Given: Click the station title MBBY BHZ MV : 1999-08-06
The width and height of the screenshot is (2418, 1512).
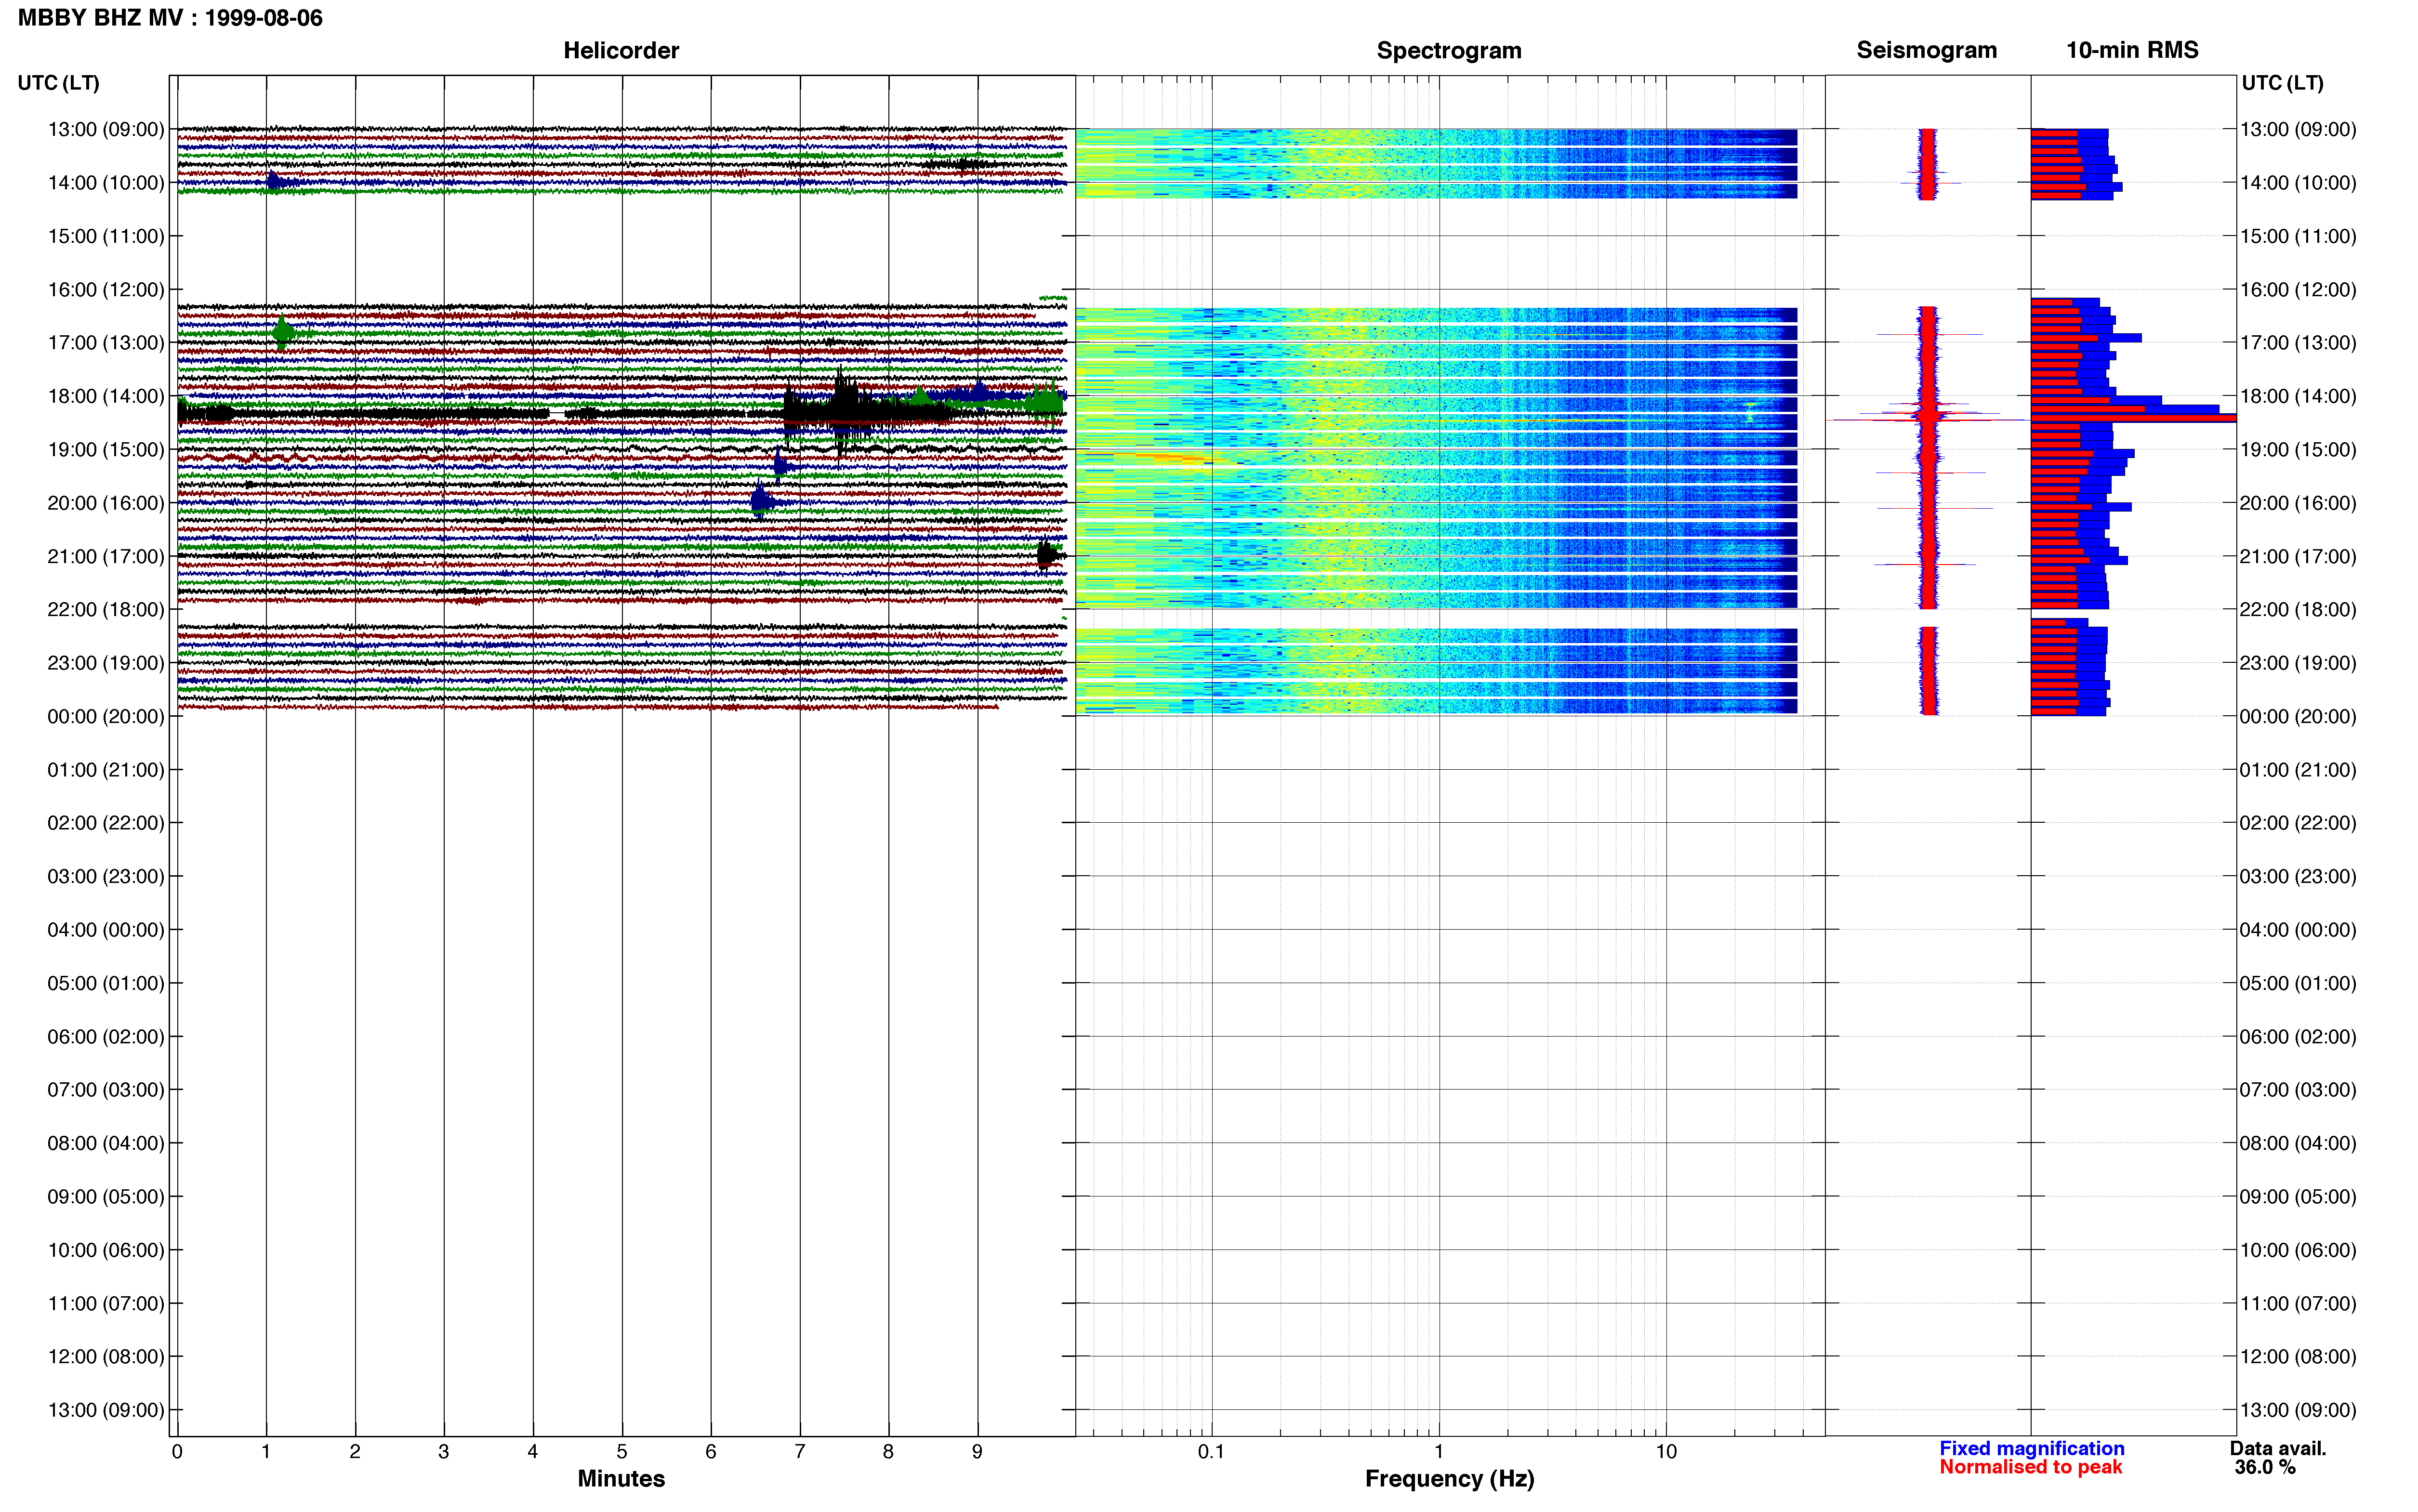Looking at the screenshot, I should coord(170,18).
